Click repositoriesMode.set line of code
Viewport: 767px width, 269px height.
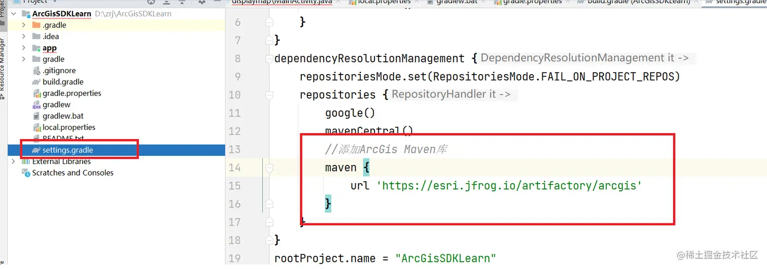(490, 77)
